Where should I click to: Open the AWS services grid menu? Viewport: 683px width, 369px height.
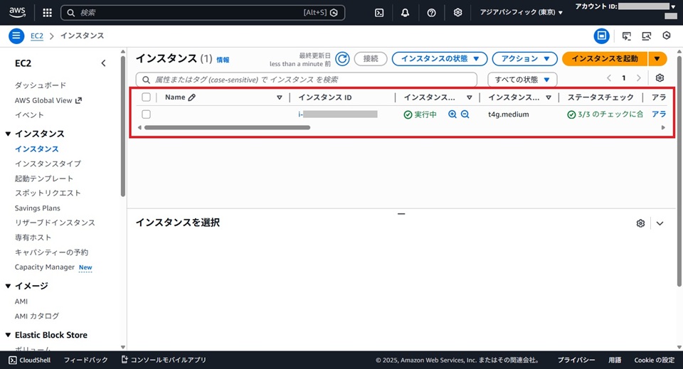click(x=48, y=13)
